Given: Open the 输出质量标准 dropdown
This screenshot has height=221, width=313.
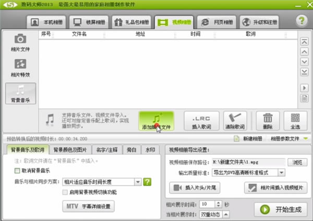Looking at the screenshot, I should click(248, 173).
